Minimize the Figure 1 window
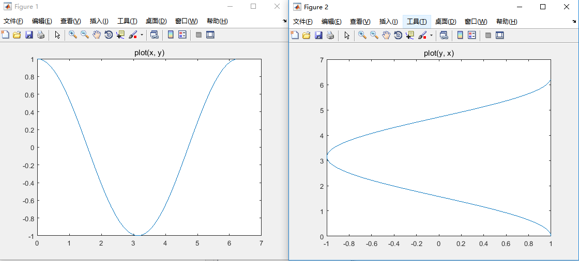579x261 pixels. [x=230, y=6]
